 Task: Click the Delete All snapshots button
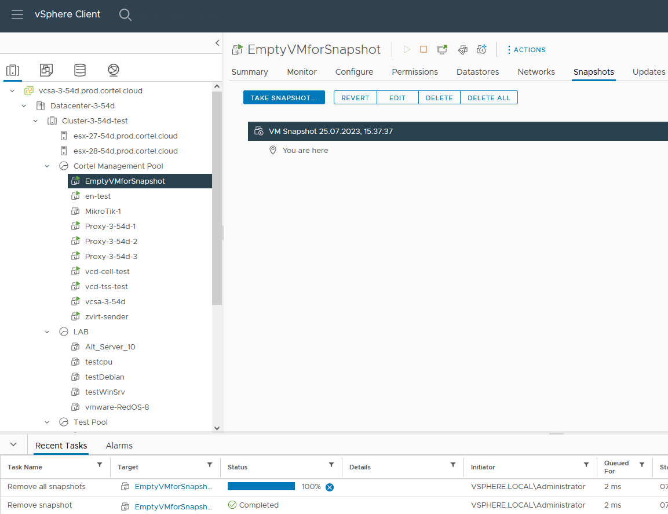489,98
